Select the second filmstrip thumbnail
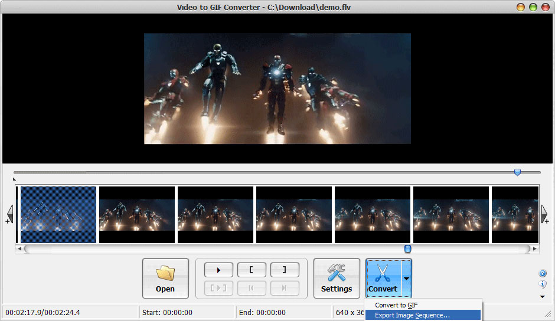Image resolution: width=555 pixels, height=321 pixels. (137, 214)
